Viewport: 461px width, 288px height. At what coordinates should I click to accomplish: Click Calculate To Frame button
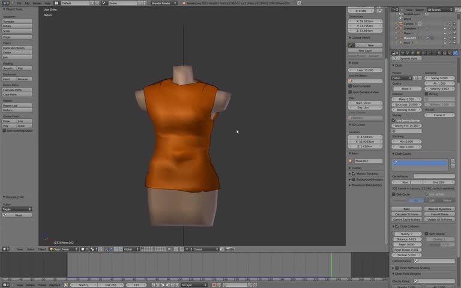pyautogui.click(x=406, y=214)
